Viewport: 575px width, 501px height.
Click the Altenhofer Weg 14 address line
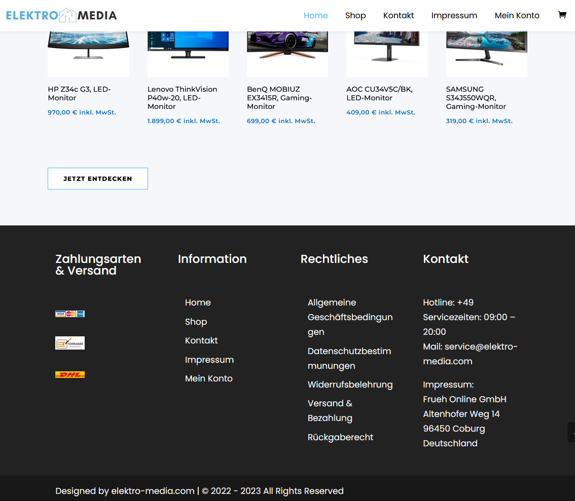[x=461, y=414]
